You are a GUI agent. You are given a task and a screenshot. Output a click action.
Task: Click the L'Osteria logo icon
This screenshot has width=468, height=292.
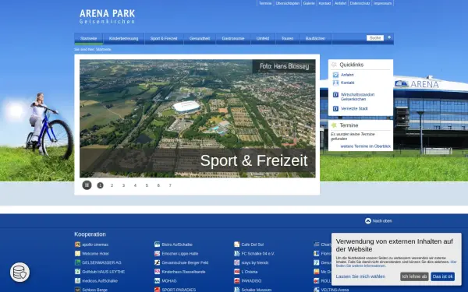237,272
